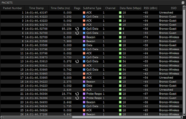Viewport: 186px width, 119px height.
Task: Select time delta 7.989 on packet 8
Action: click(x=67, y=41)
